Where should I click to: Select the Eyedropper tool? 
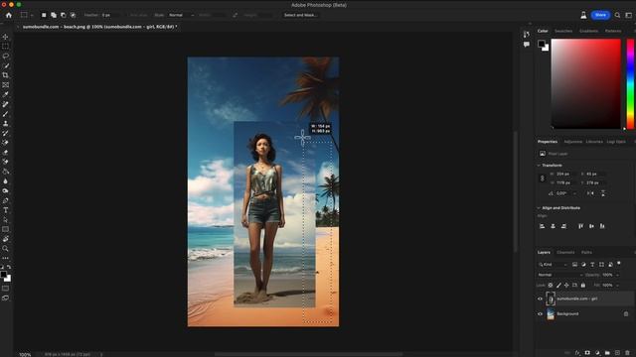(x=5, y=94)
